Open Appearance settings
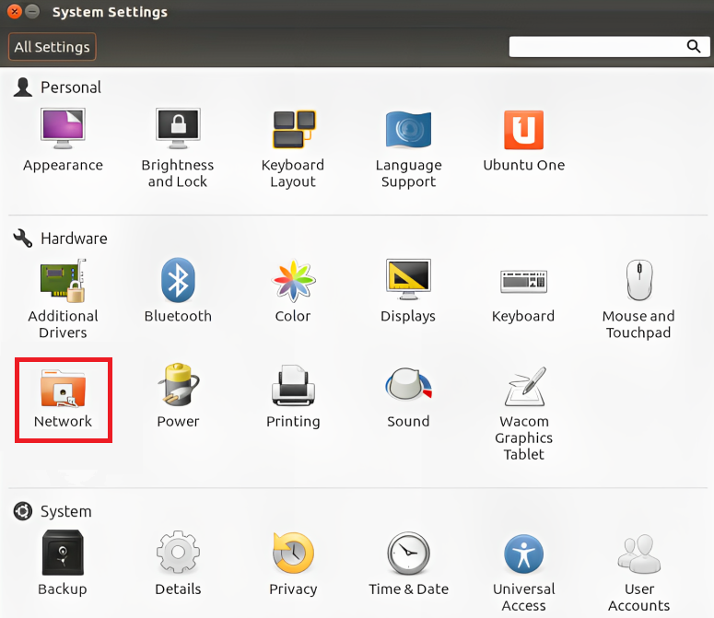 63,140
